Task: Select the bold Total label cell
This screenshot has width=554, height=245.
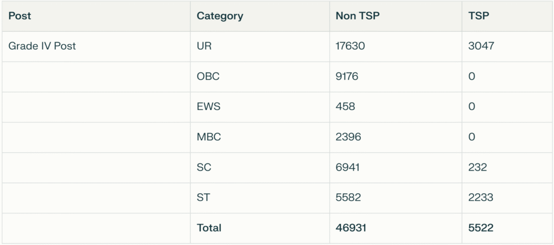Action: 209,228
